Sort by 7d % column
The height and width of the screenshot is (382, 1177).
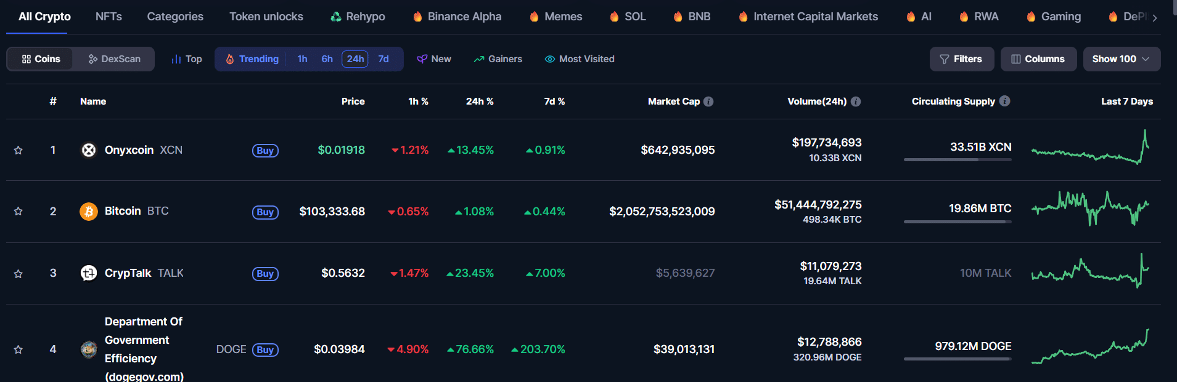[554, 101]
